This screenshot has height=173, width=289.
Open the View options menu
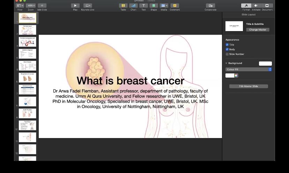point(20,6)
